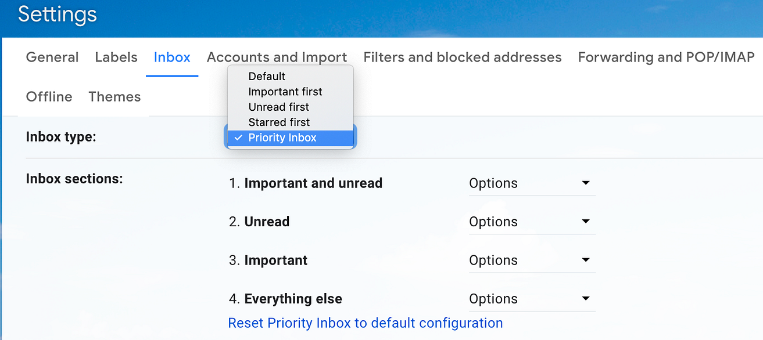
Task: Go to Filters and blocked addresses tab
Action: pos(462,57)
